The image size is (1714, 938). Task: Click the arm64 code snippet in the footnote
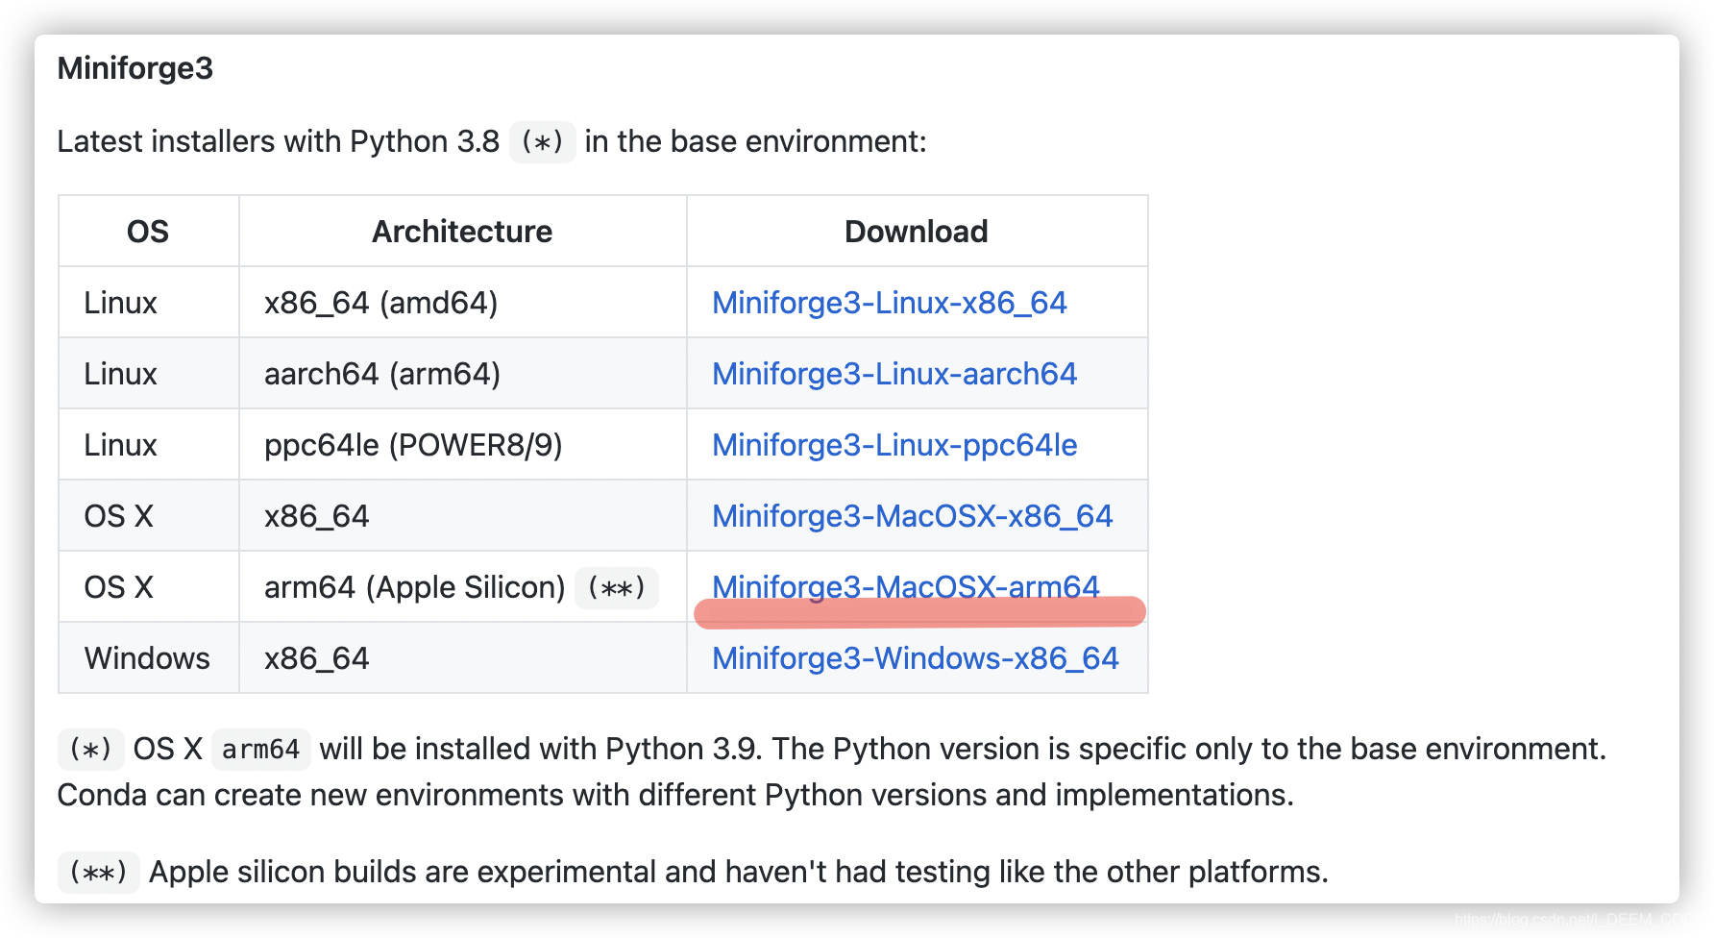coord(260,749)
